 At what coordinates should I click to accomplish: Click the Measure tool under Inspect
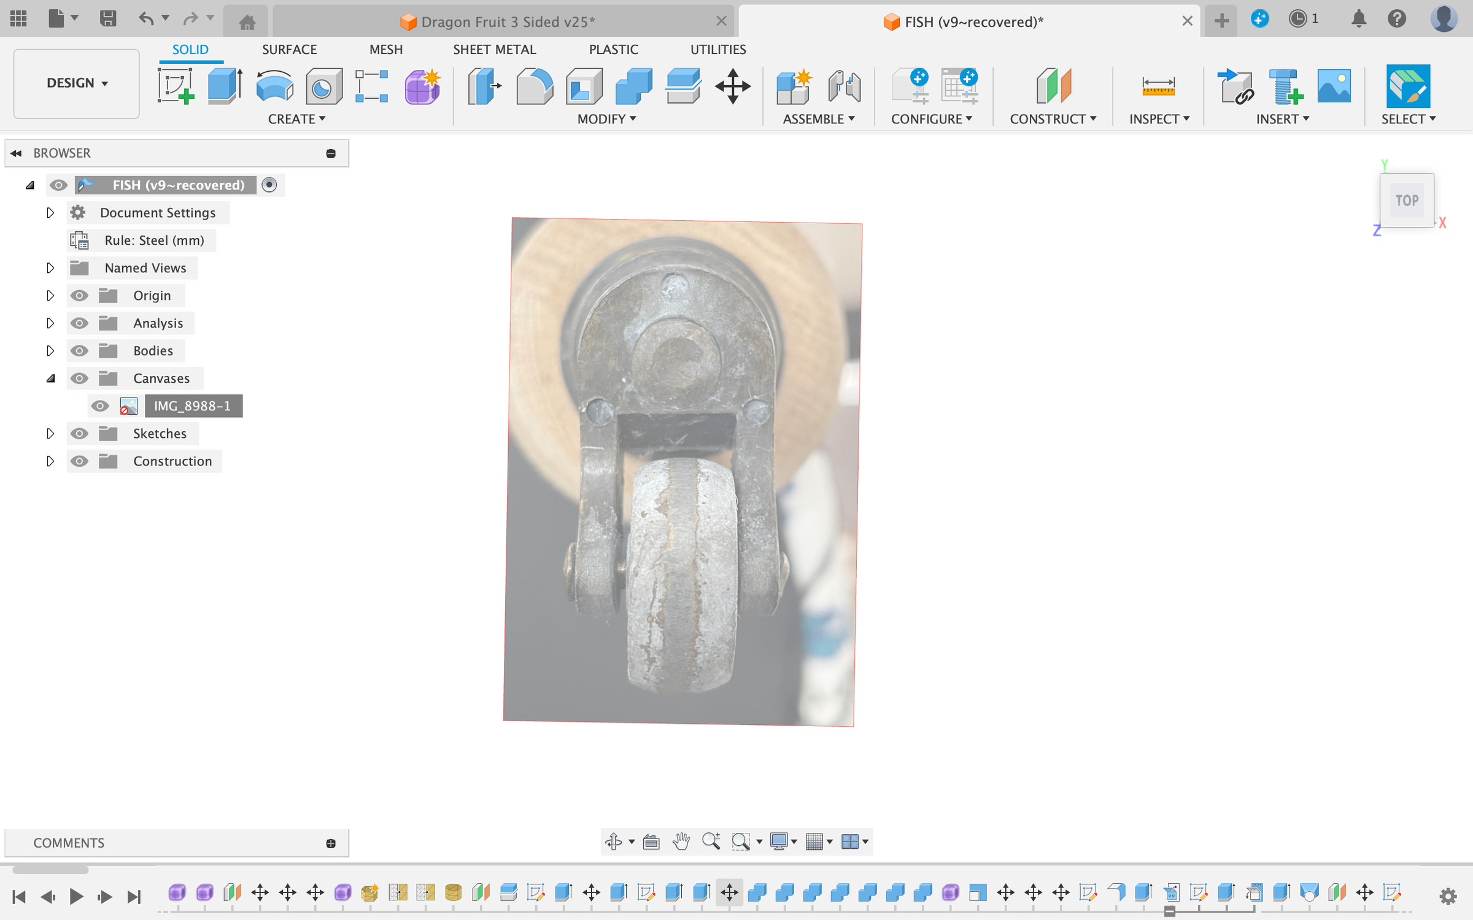click(x=1158, y=86)
